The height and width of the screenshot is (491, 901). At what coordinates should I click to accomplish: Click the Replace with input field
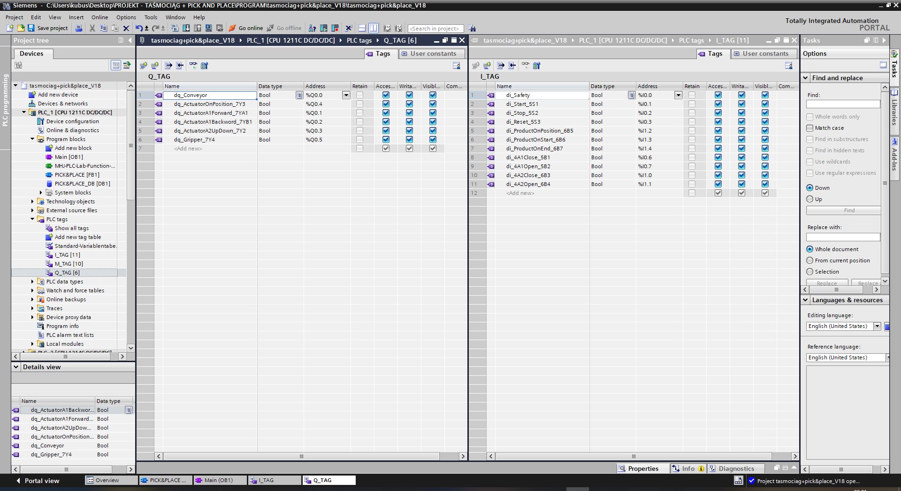click(843, 237)
